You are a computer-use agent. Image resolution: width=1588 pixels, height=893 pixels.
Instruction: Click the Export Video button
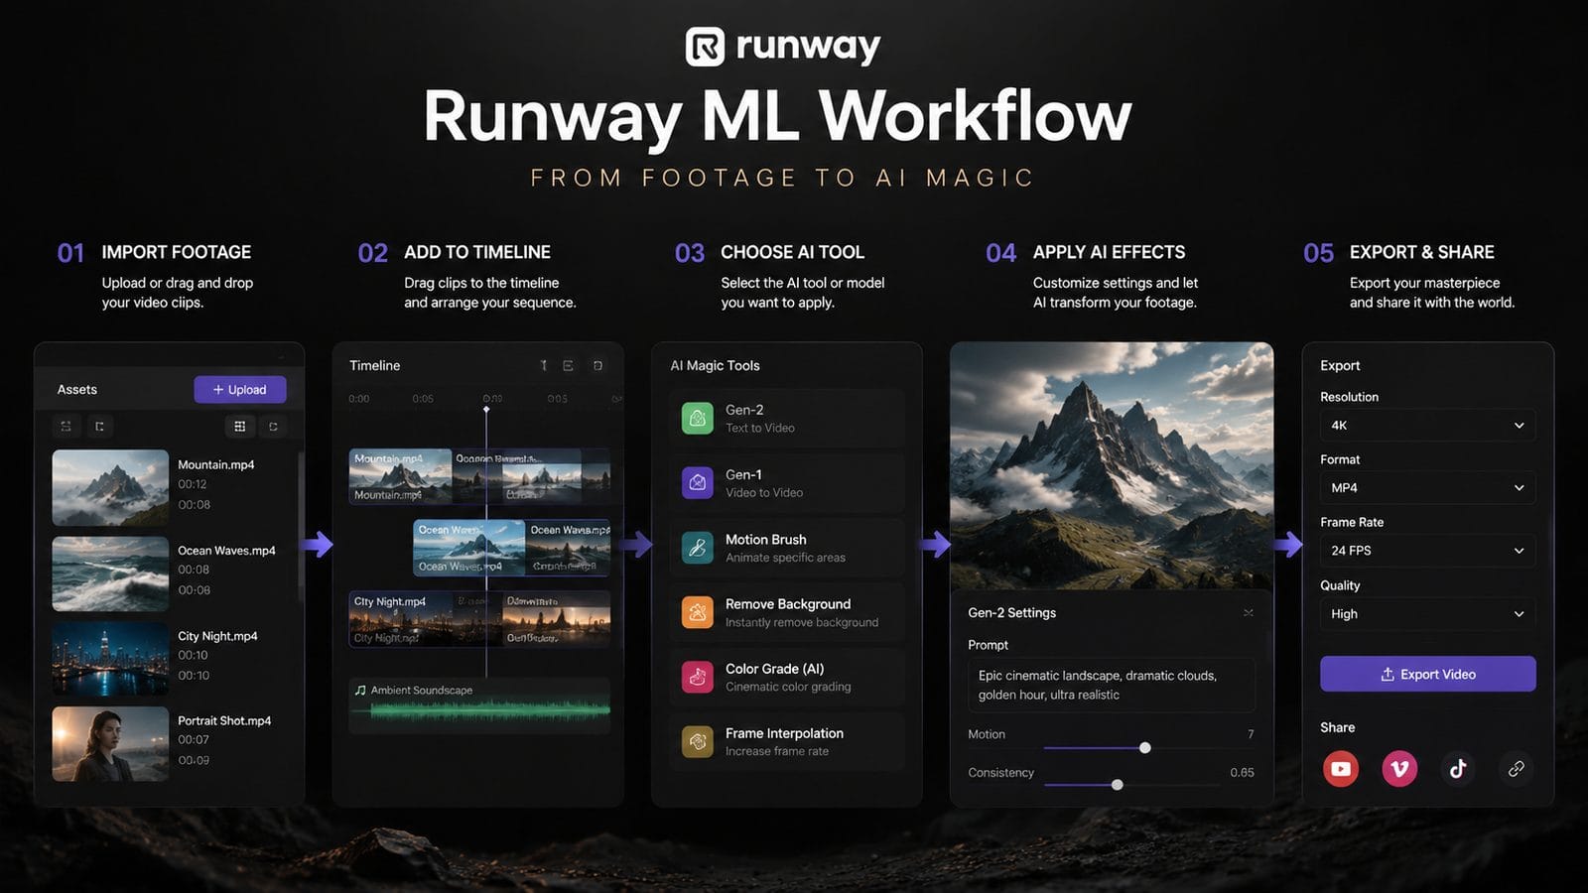tap(1427, 674)
